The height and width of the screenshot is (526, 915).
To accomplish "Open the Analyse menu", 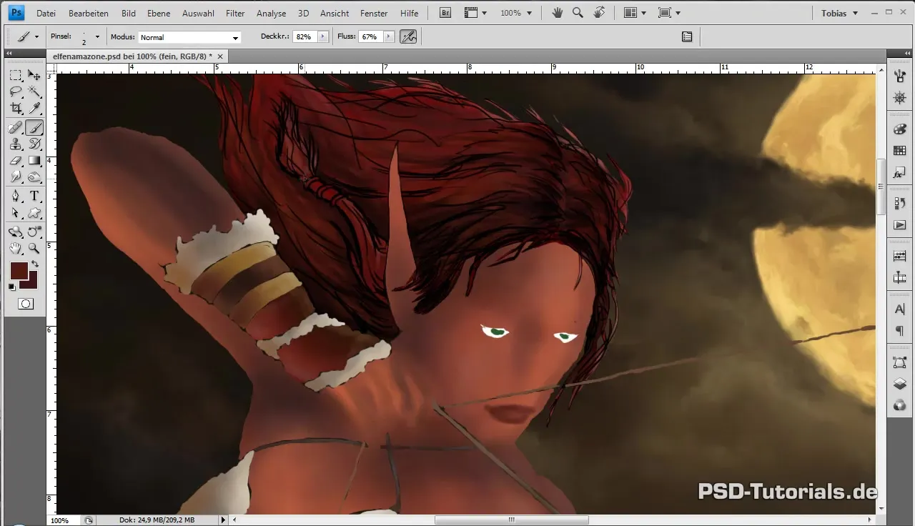I will click(271, 13).
